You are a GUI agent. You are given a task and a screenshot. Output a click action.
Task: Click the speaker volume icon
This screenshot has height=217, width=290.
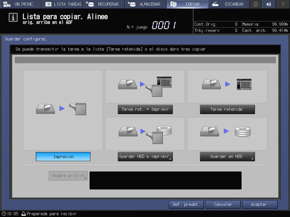(269, 4)
